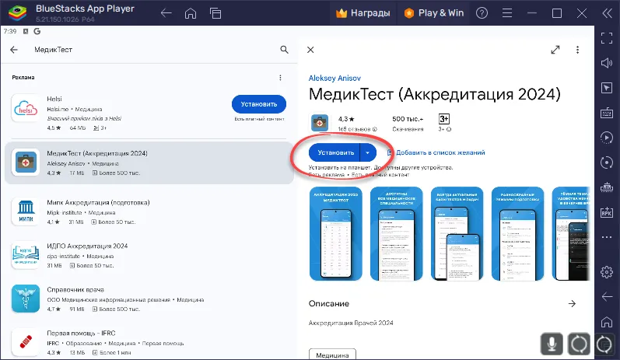The width and height of the screenshot is (620, 360).
Task: Click the Google G icon in status bar
Action: [x=37, y=31]
